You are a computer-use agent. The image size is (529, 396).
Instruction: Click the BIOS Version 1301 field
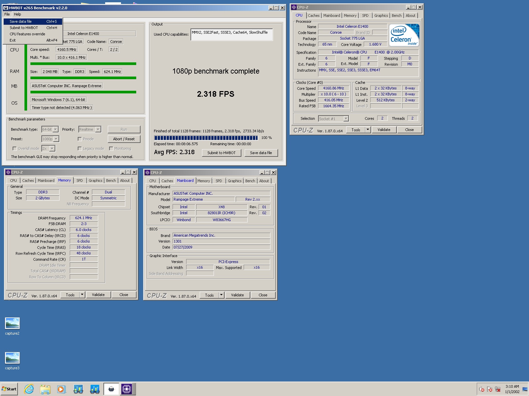coord(221,241)
